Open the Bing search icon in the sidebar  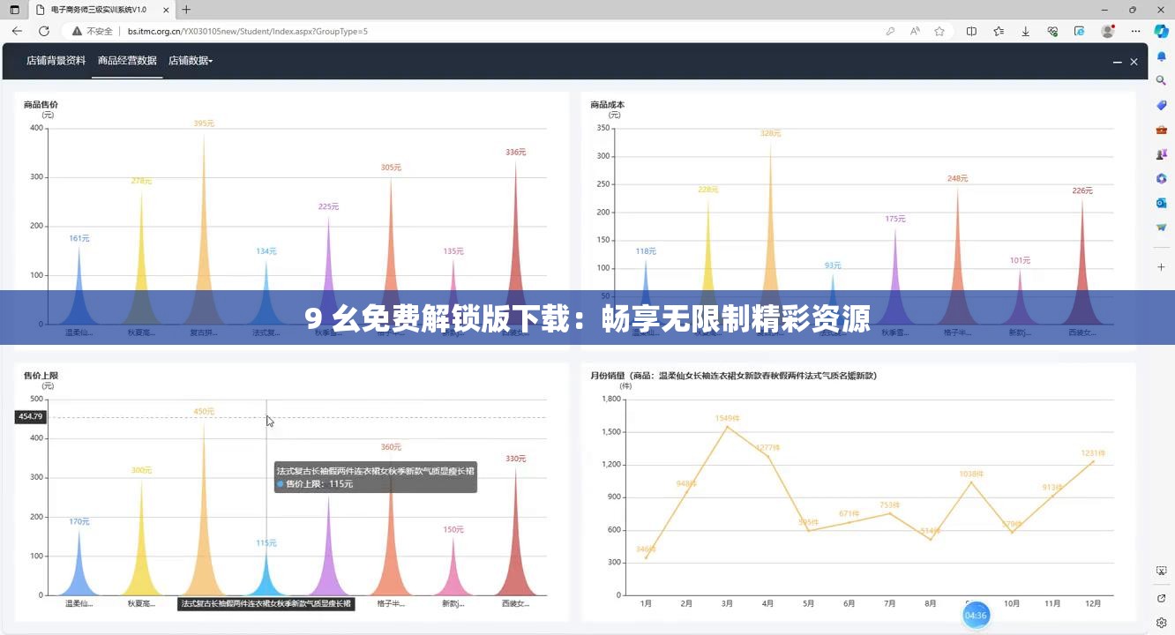coord(1162,78)
